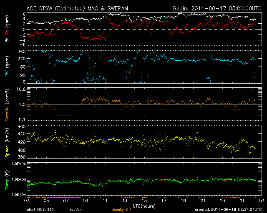
Task: Click the 01 hour label on time axis
Action: [x=242, y=201]
